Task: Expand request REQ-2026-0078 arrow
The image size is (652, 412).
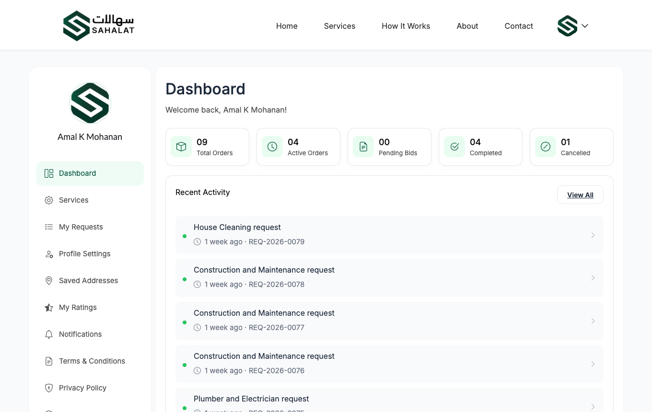Action: [593, 278]
